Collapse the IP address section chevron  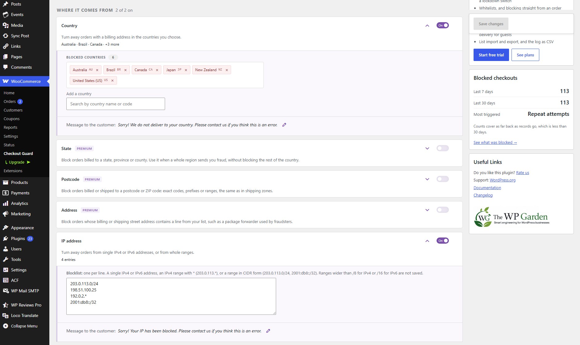point(427,241)
